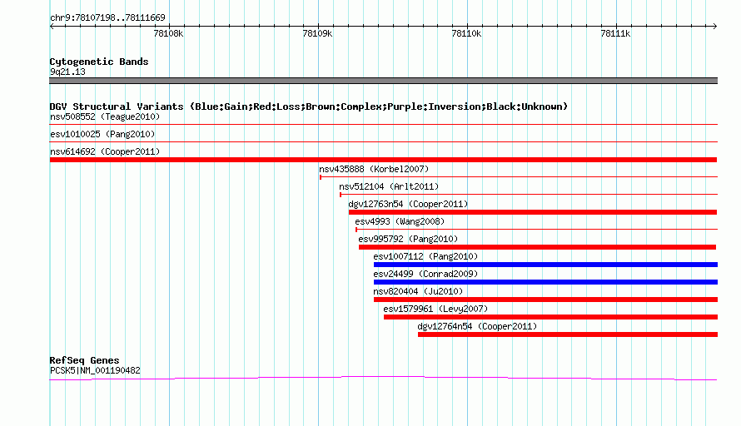Screen dimensions: 741x426
Task: Select variant label esv24499 (Conrad2009)
Action: coord(425,274)
